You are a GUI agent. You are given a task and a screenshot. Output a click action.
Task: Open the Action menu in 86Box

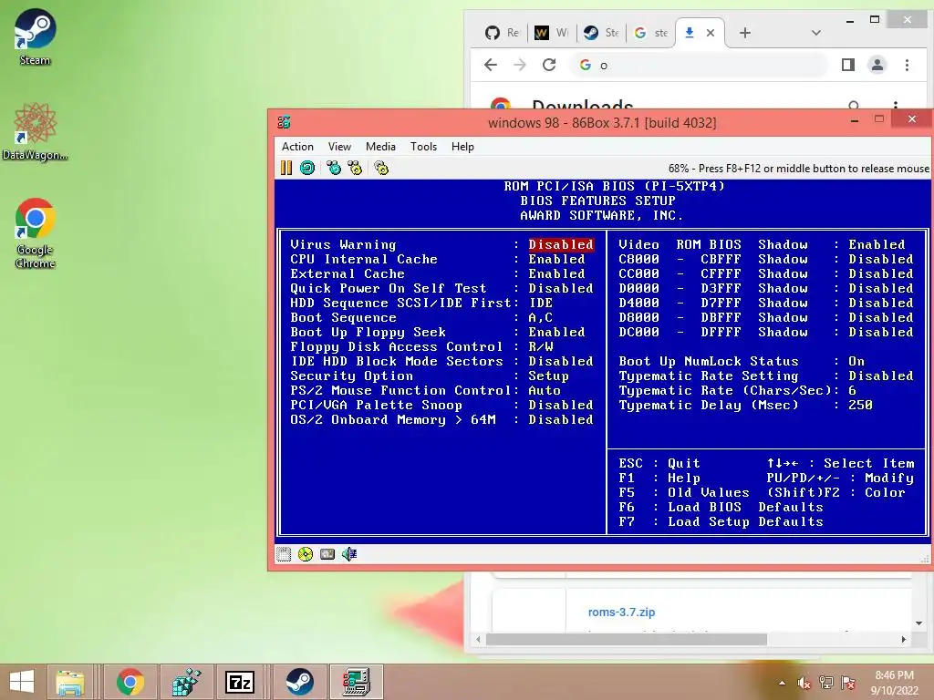pyautogui.click(x=297, y=147)
